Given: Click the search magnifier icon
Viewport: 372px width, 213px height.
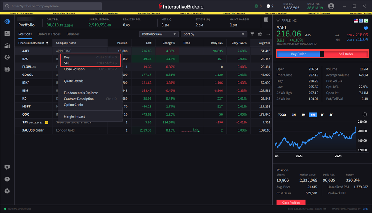Looking at the screenshot, I should tap(7, 6).
